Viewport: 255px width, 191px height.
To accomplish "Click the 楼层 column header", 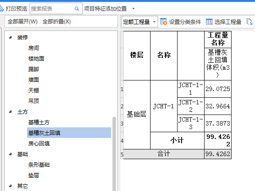I will 137,56.
